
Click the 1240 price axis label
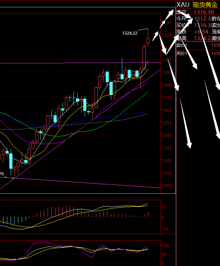[167, 135]
